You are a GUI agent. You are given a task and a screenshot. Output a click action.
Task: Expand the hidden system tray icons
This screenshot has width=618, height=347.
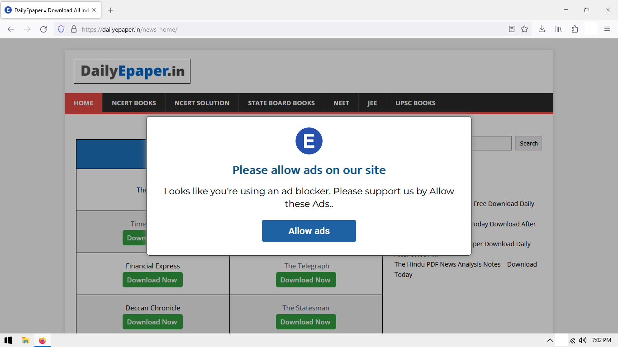[x=550, y=340]
